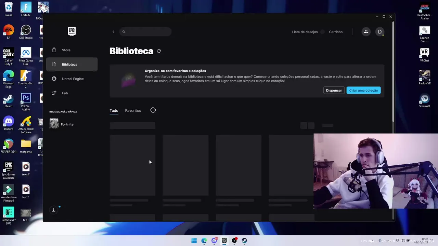Screen dimensions: 438x246
Task: Select Beat Saber Atalho desktop shortcut
Action: pos(425,11)
